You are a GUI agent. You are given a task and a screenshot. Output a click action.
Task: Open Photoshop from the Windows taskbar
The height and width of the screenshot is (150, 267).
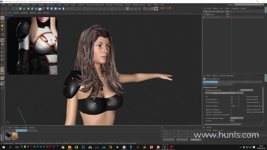[x=83, y=147]
